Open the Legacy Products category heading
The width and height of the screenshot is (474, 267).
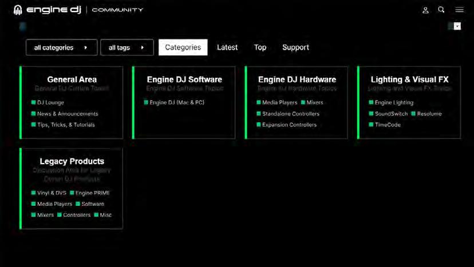pyautogui.click(x=72, y=161)
